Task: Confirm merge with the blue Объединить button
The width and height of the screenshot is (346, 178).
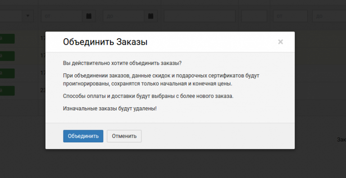Action: 83,136
